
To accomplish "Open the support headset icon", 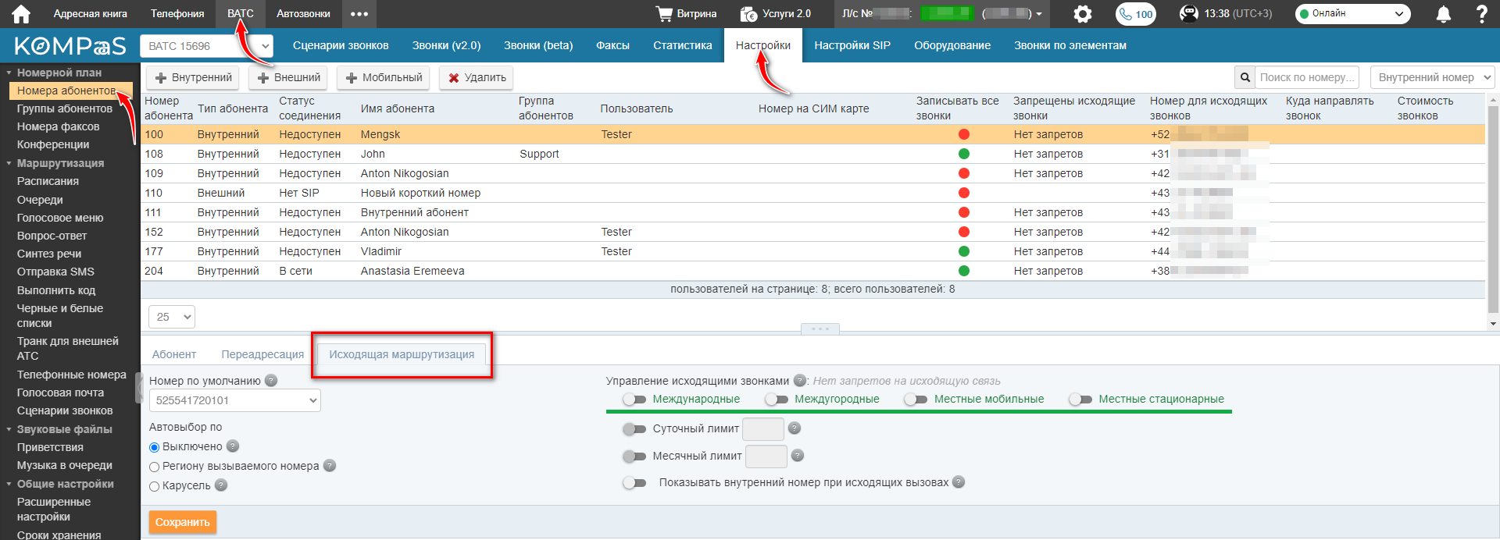I will click(1188, 14).
